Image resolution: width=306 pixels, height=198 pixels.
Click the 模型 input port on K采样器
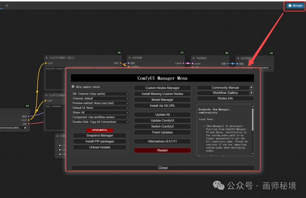[x=129, y=63]
